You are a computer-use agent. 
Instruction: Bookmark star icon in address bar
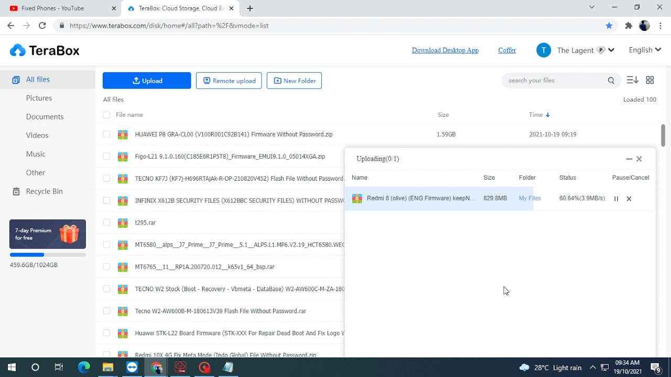tap(609, 26)
